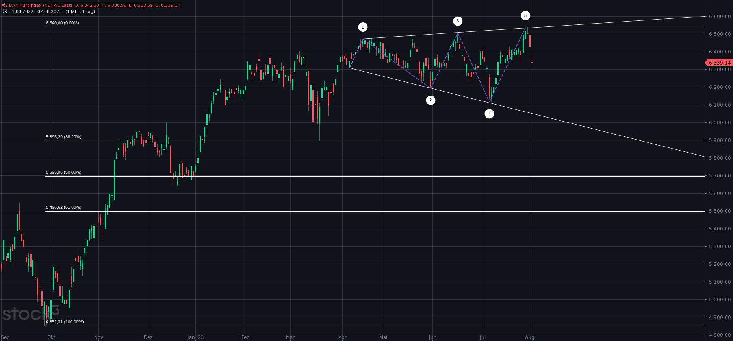Click price axis label 6.400,00
Image resolution: width=733 pixels, height=341 pixels.
[720, 52]
